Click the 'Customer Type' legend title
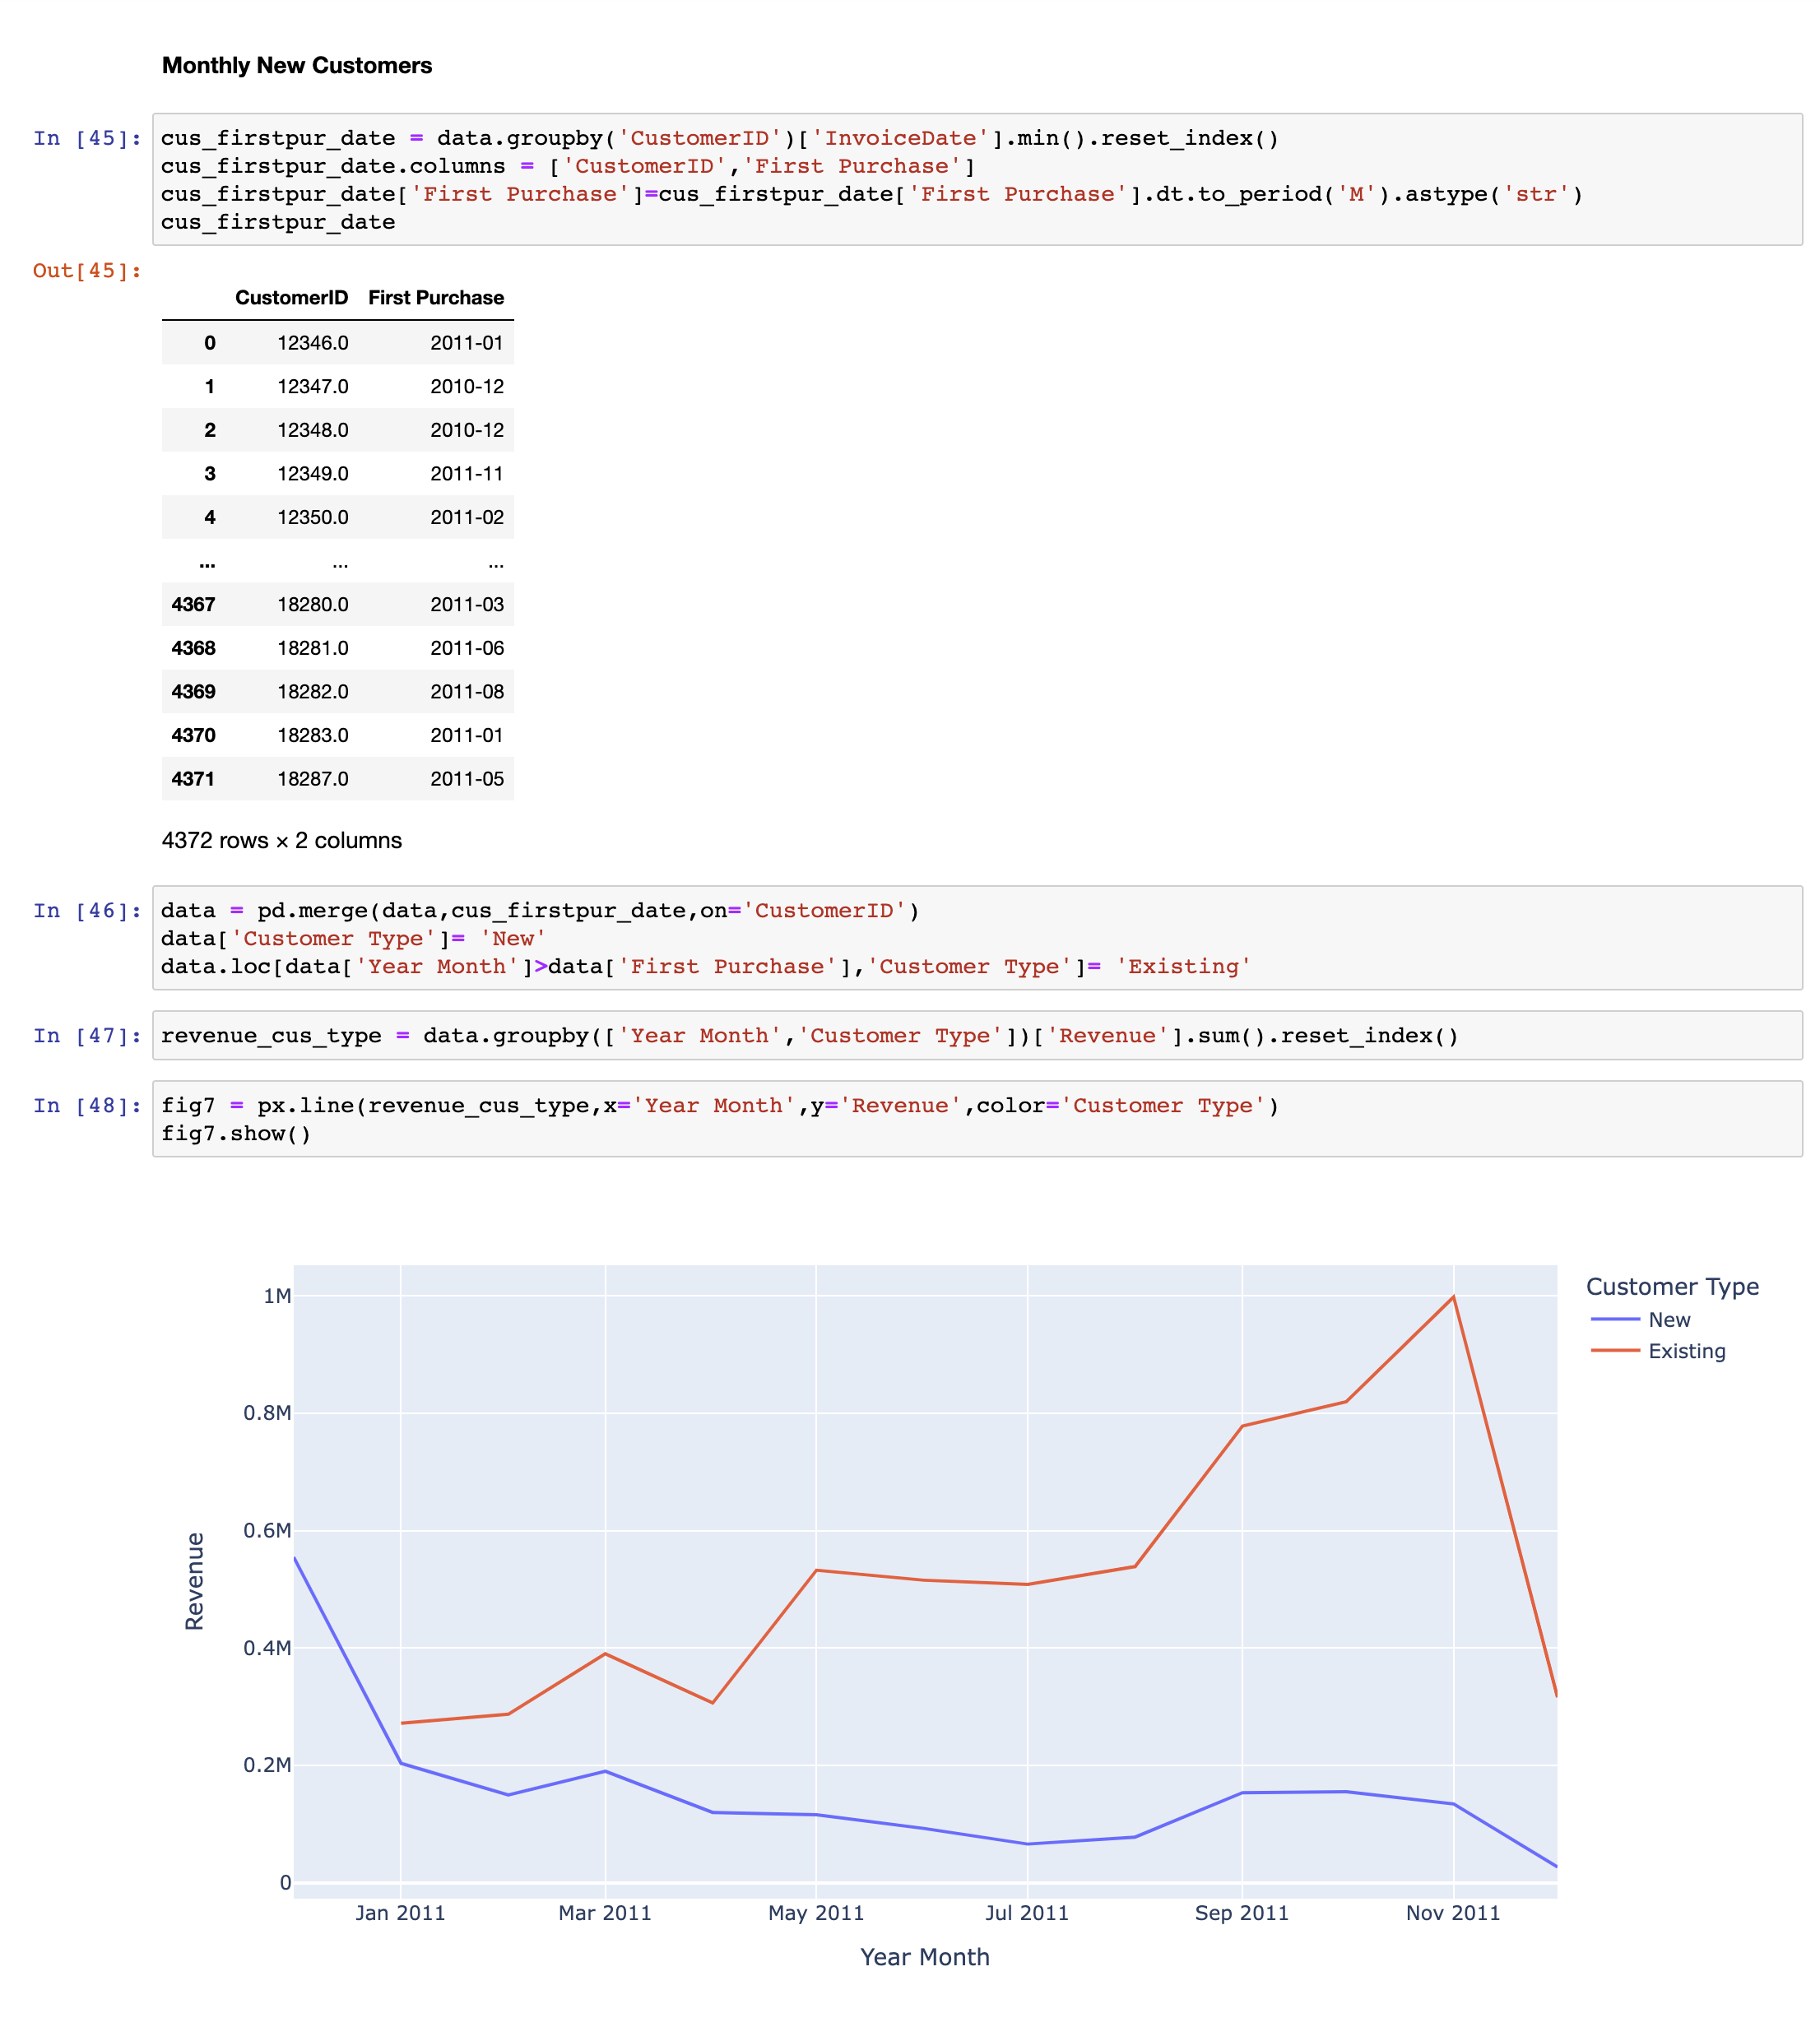The width and height of the screenshot is (1820, 2027). pyautogui.click(x=1671, y=1286)
